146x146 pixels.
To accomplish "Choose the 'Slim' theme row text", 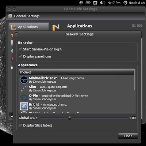I will point(48,89).
